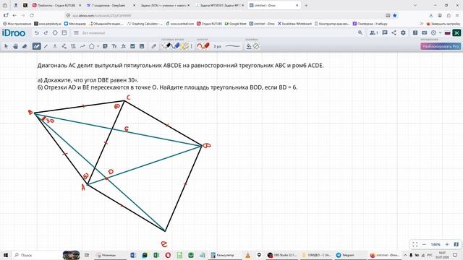
Task: Choose the blue preset pen
Action: (176, 46)
